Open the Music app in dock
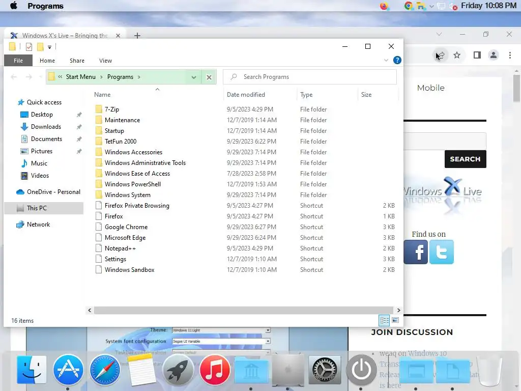Image resolution: width=521 pixels, height=391 pixels. [x=215, y=370]
